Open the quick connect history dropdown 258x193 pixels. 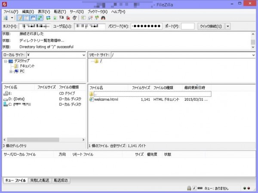[x=228, y=26]
